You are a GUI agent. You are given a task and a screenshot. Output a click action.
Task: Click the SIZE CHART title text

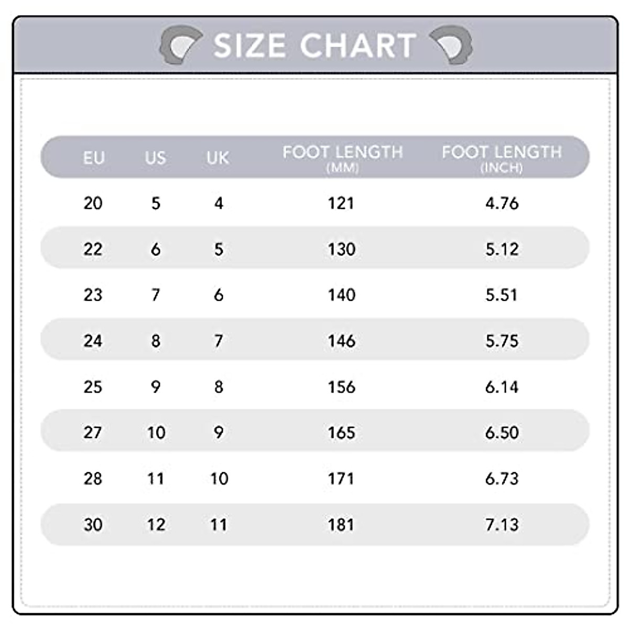pyautogui.click(x=314, y=46)
